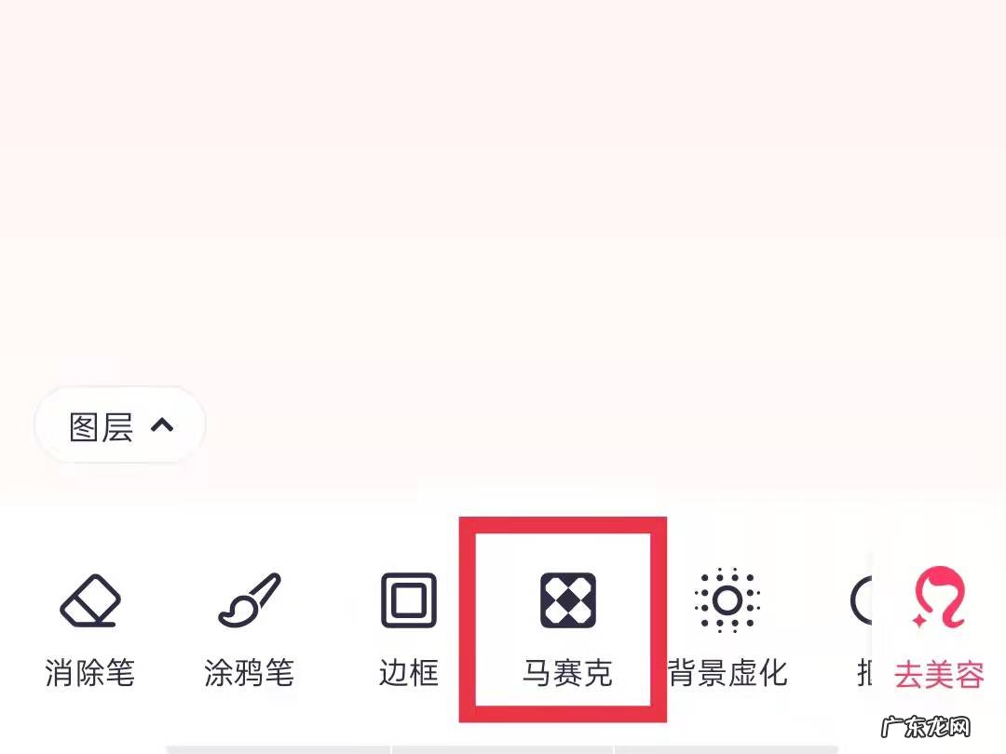This screenshot has height=754, width=1006.
Task: Tap the cut-off tool label beside 去美容
Action: 863,673
